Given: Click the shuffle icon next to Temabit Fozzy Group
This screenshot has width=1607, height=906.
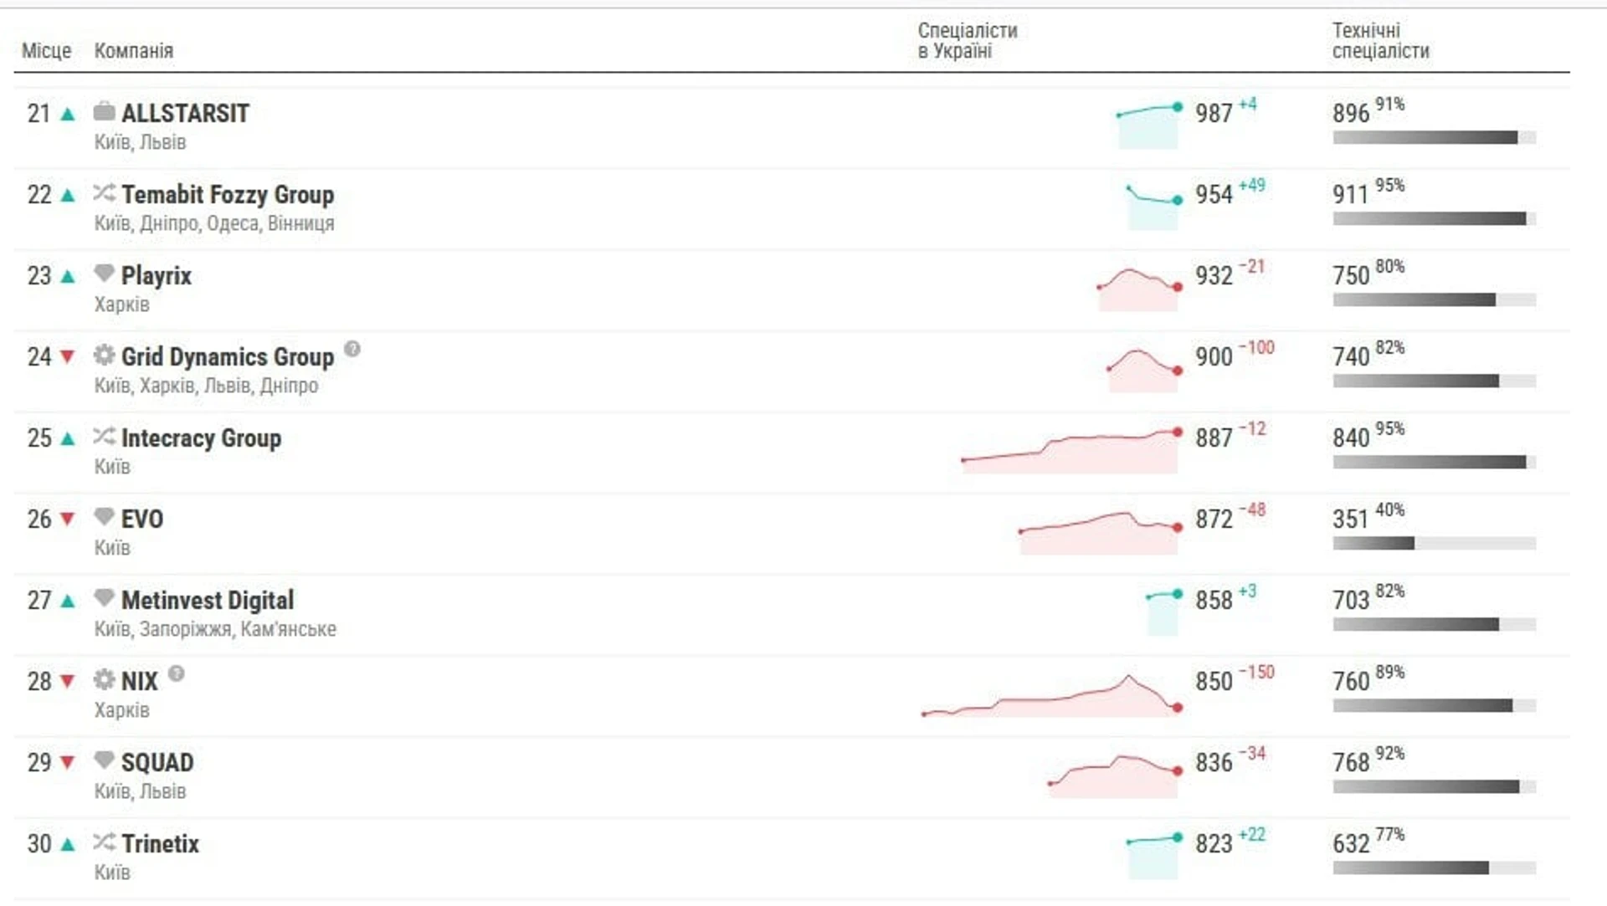Looking at the screenshot, I should pos(104,192).
